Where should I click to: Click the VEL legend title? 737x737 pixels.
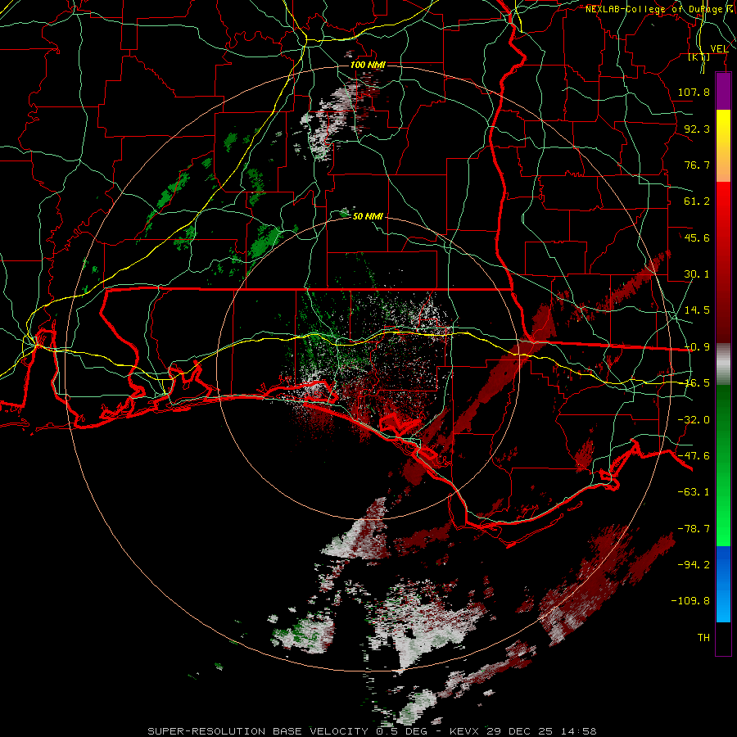point(719,48)
